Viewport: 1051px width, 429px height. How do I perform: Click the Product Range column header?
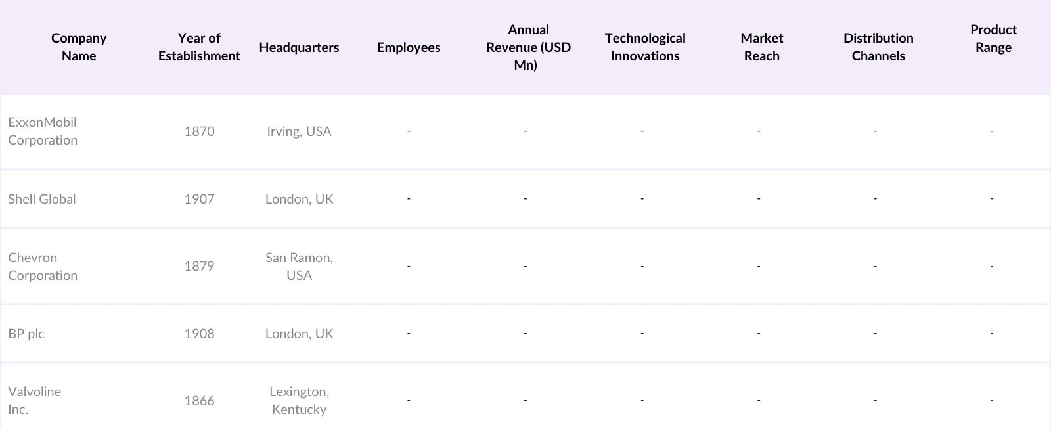click(x=993, y=38)
